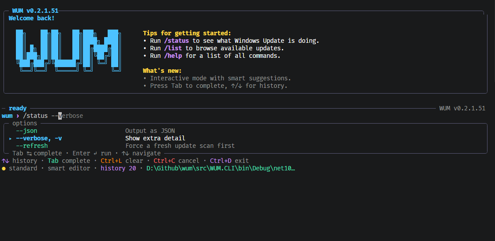This screenshot has height=241, width=495.
Task: Click the 'Enter run' hint in options footer
Action: click(92, 154)
